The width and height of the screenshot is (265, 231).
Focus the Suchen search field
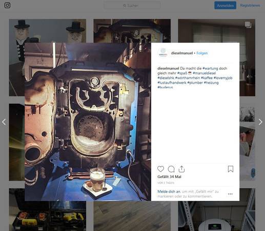(132, 6)
